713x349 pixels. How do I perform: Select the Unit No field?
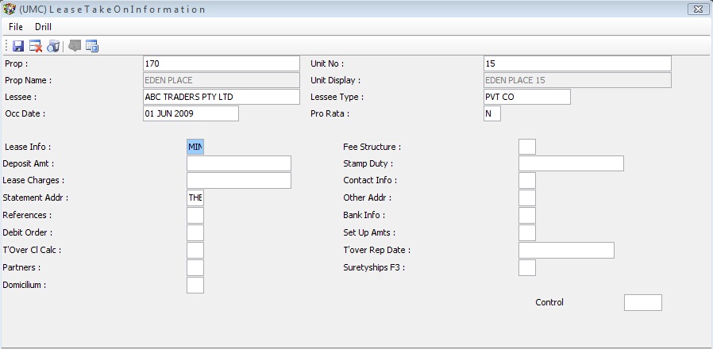coord(576,63)
